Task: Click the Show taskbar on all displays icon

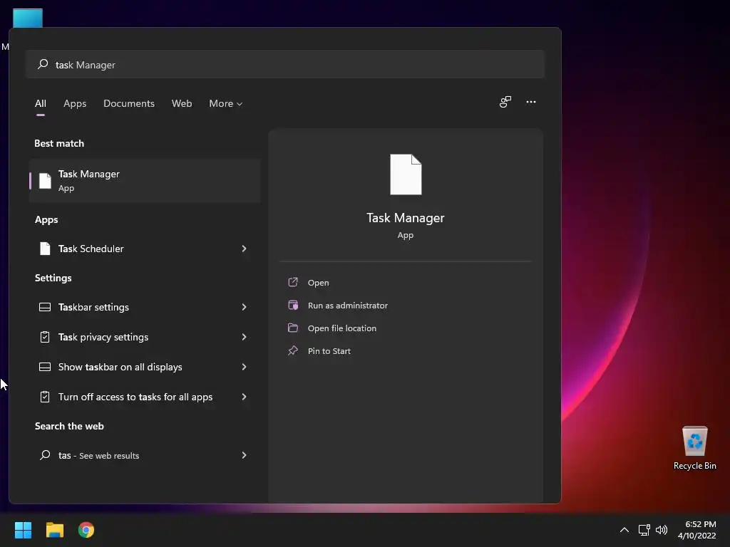Action: point(45,367)
